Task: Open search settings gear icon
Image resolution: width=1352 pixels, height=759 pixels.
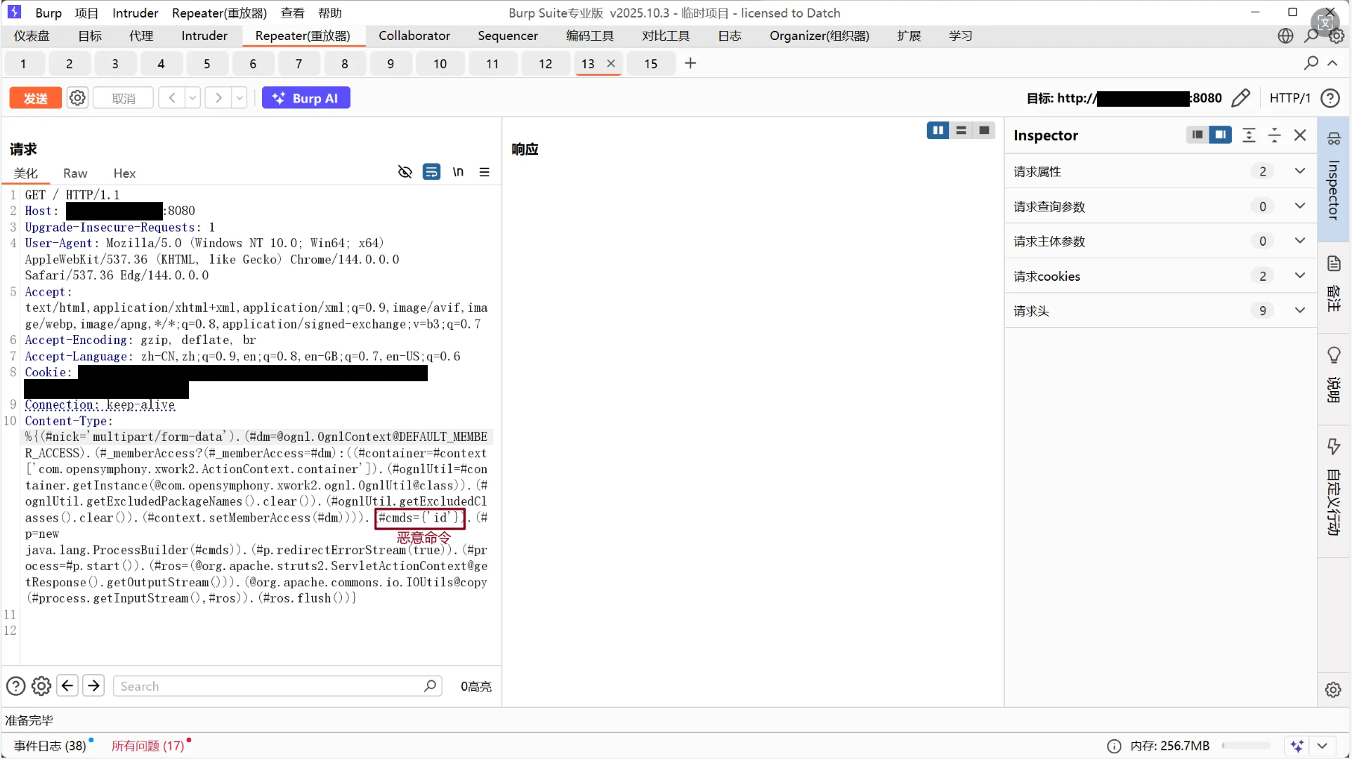Action: point(41,686)
